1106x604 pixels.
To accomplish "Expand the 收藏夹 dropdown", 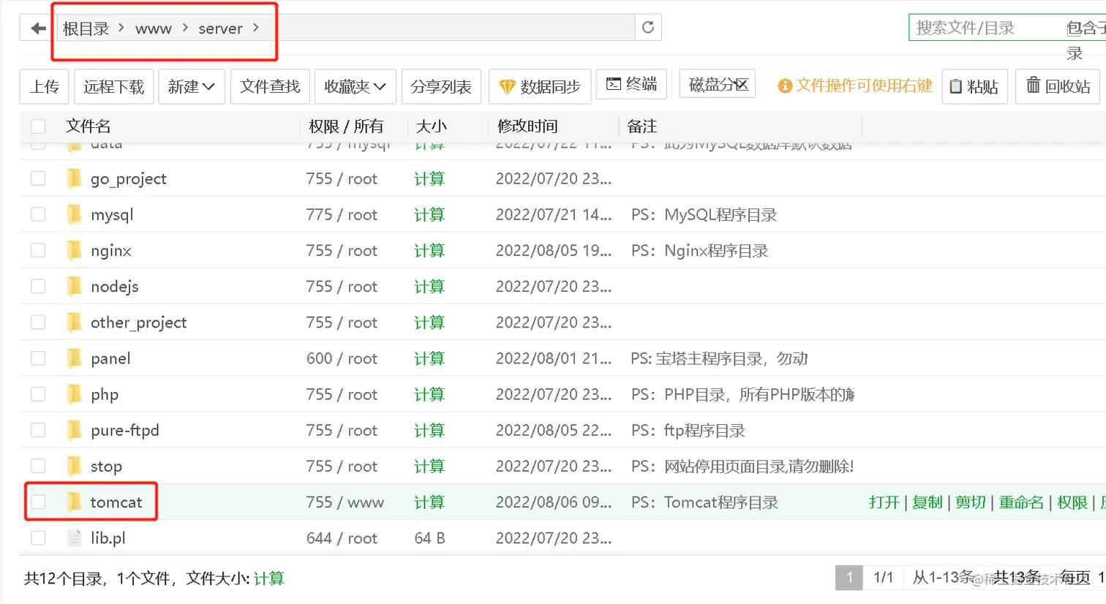I will [x=355, y=87].
